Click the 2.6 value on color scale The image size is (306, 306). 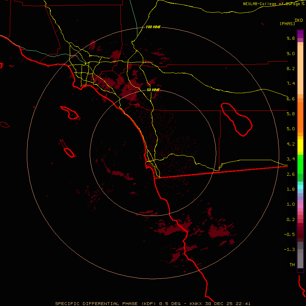(x=291, y=174)
